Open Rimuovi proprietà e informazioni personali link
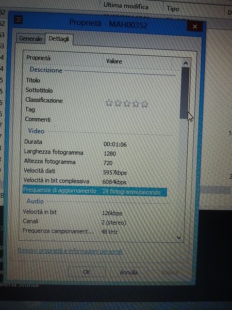Image resolution: width=232 pixels, height=310 pixels. [70, 251]
